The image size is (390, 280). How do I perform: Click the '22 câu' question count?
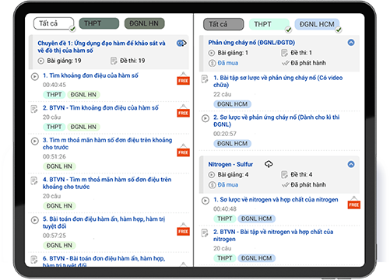222,94
